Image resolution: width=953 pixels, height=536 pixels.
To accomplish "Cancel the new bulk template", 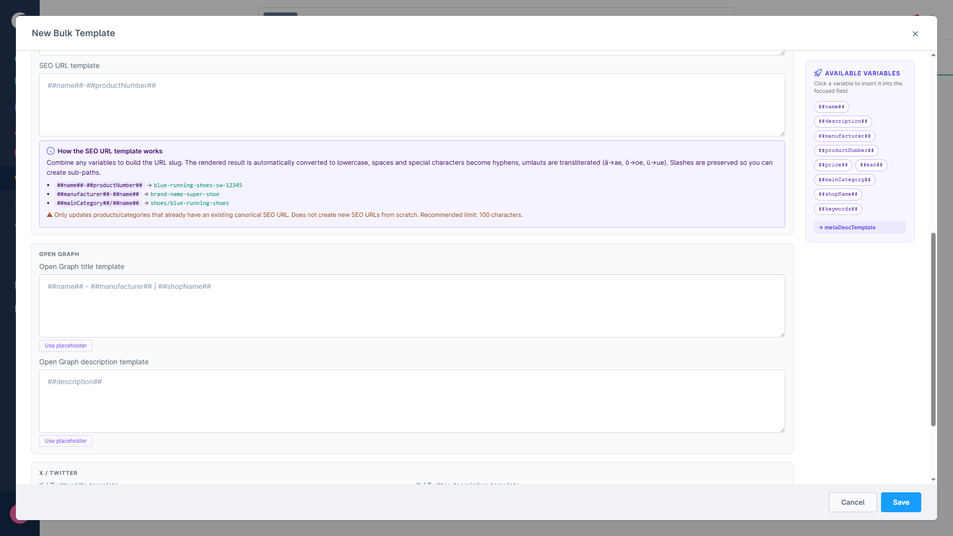I will click(x=853, y=502).
